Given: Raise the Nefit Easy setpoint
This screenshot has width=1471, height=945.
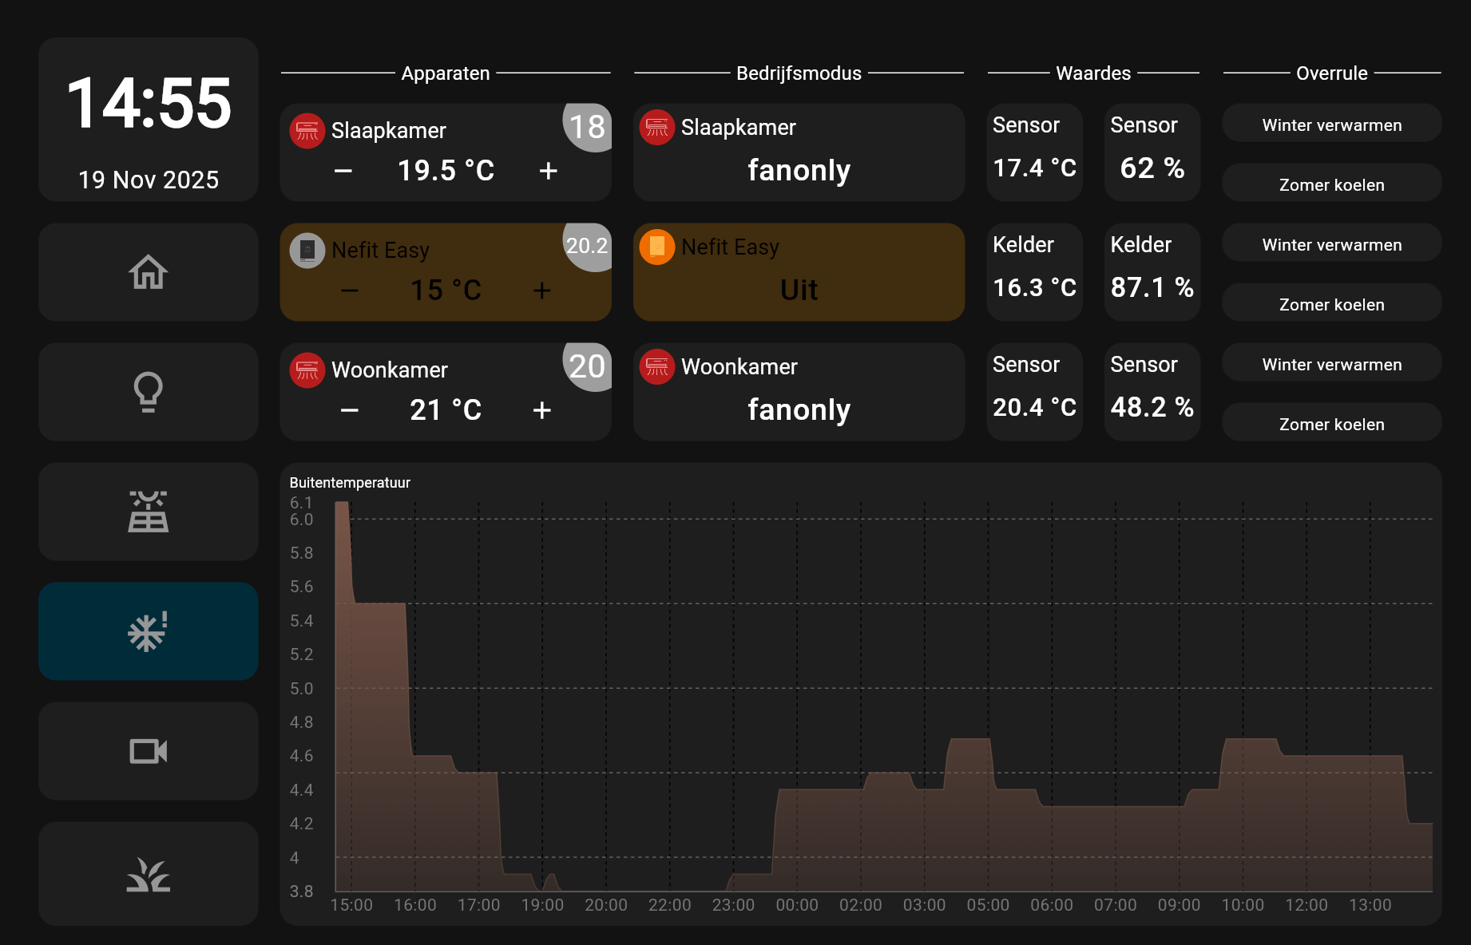Looking at the screenshot, I should click(542, 291).
